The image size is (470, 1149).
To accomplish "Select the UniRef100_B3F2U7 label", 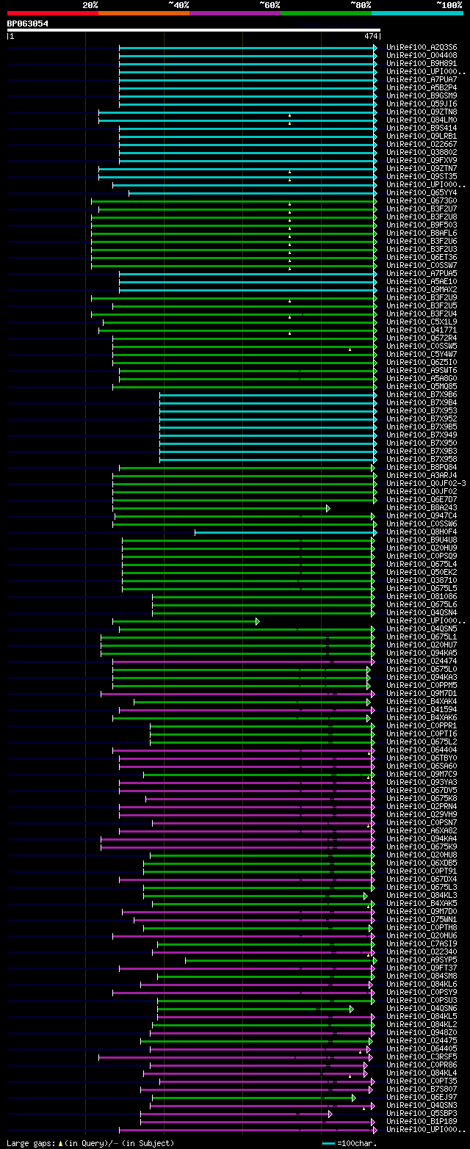I will pos(423,209).
